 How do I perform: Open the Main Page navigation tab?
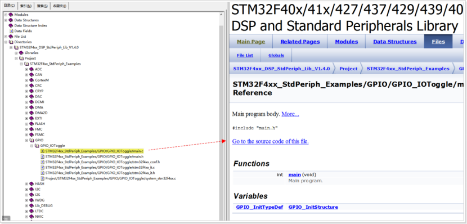[x=251, y=42]
